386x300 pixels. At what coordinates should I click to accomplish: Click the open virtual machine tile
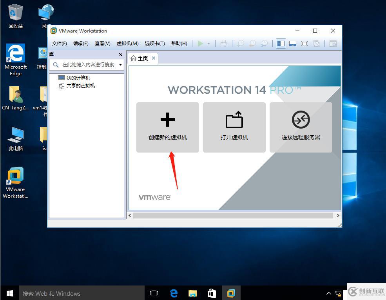(234, 127)
